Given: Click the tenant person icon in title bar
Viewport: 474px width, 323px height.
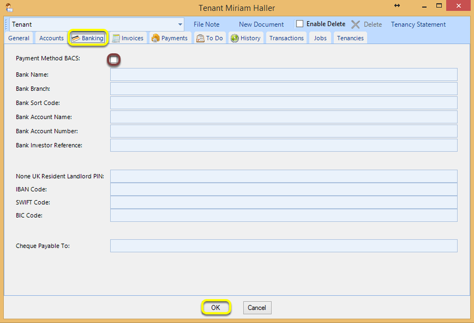Looking at the screenshot, I should (9, 7).
